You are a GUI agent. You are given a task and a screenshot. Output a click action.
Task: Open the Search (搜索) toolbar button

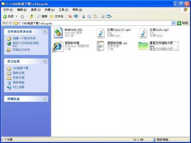click(x=42, y=17)
